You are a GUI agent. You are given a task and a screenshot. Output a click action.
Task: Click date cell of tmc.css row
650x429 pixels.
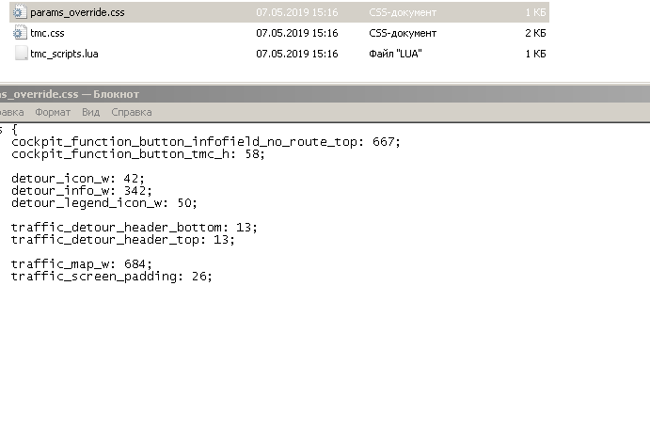(x=297, y=33)
